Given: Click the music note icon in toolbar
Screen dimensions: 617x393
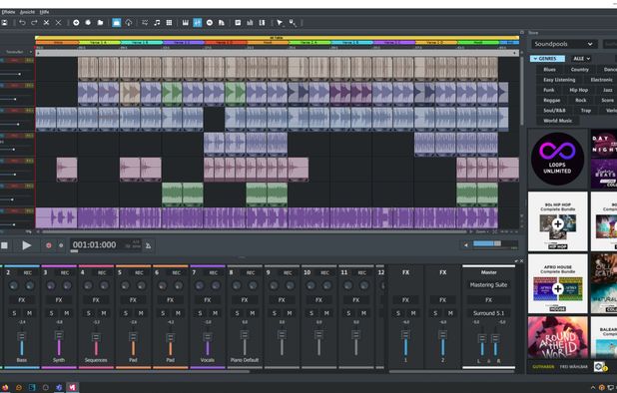Looking at the screenshot, I should pyautogui.click(x=157, y=23).
